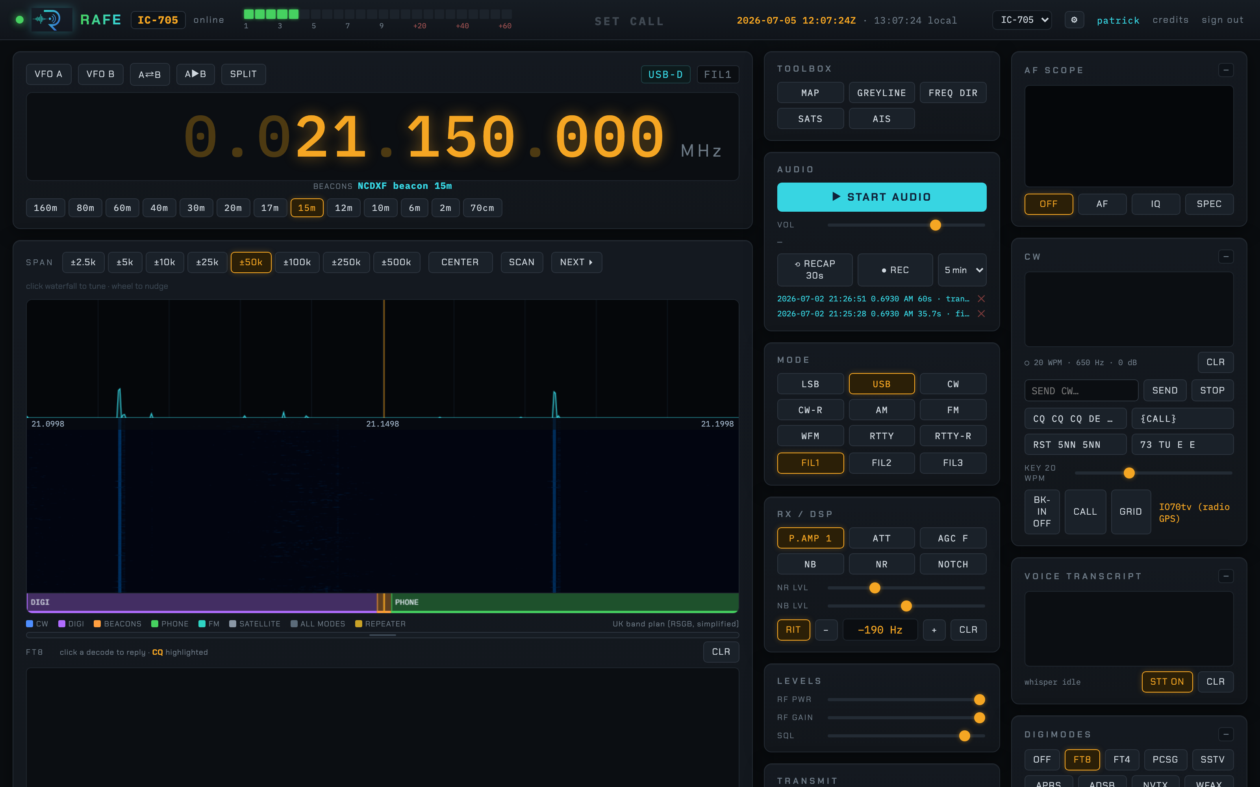Viewport: 1260px width, 787px height.
Task: Open the 5 min recording duration dropdown
Action: (x=962, y=270)
